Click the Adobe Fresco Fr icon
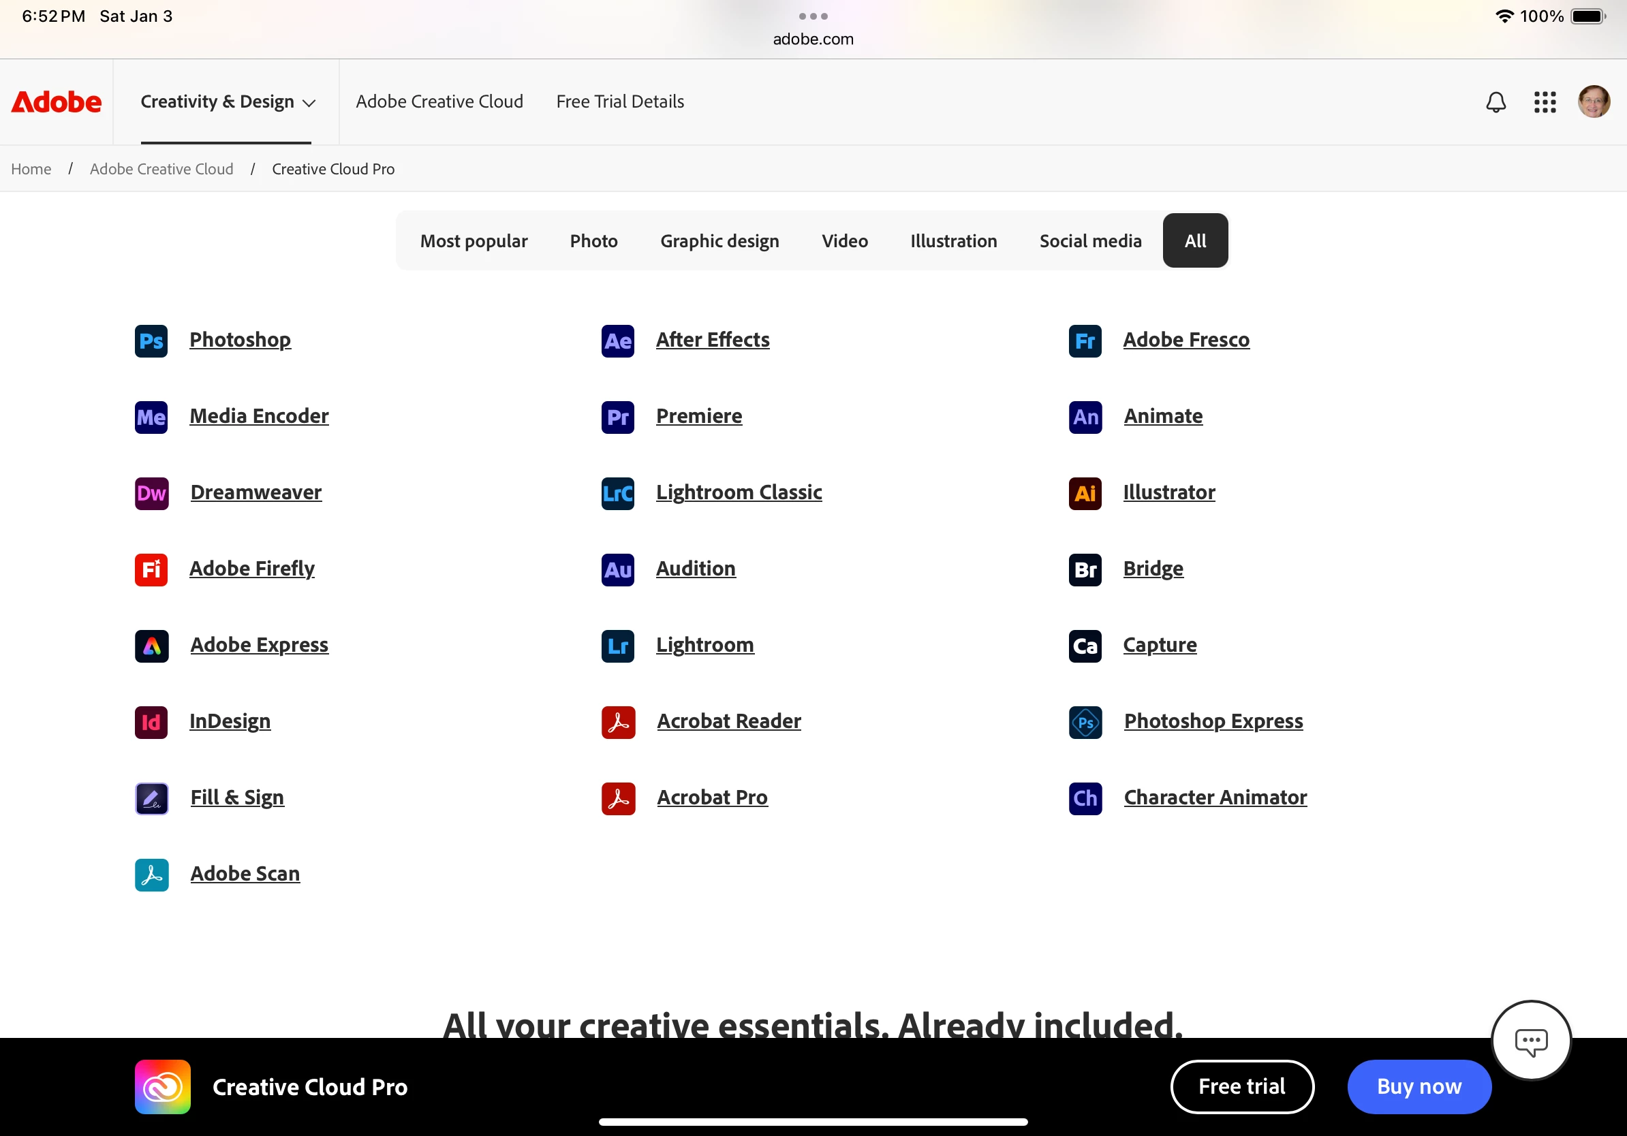The width and height of the screenshot is (1627, 1136). (x=1085, y=341)
